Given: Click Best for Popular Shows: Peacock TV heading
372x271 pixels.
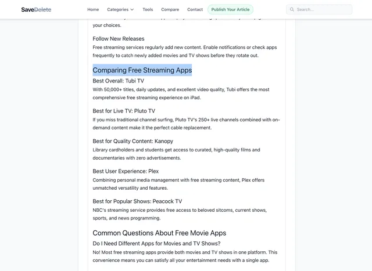Looking at the screenshot, I should (x=137, y=201).
